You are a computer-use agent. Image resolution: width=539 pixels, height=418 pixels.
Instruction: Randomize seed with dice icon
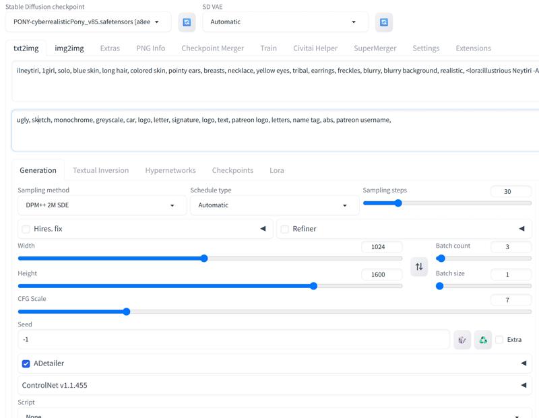[462, 340]
